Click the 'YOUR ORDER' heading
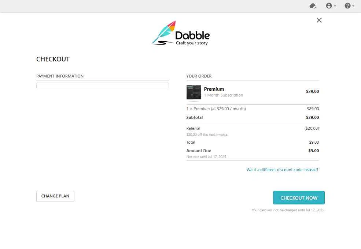Viewport: 361px width, 249px height. [x=199, y=76]
